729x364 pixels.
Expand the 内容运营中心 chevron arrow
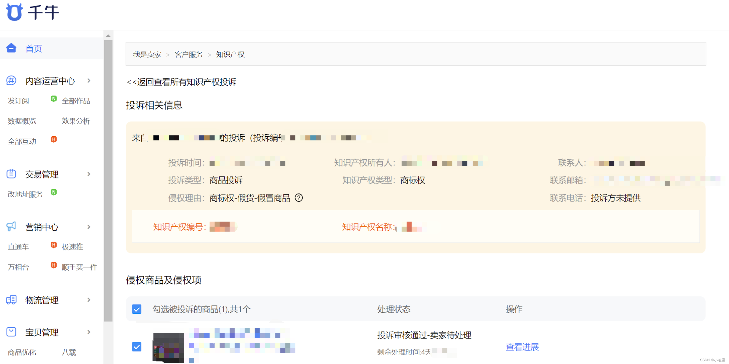(x=89, y=81)
